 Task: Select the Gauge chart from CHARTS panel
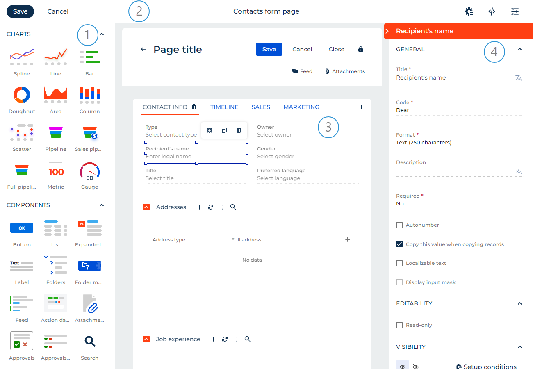pos(89,172)
